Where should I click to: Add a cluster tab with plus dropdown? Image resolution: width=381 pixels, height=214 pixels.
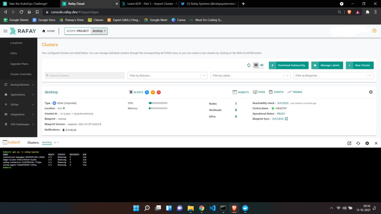pyautogui.click(x=56, y=143)
